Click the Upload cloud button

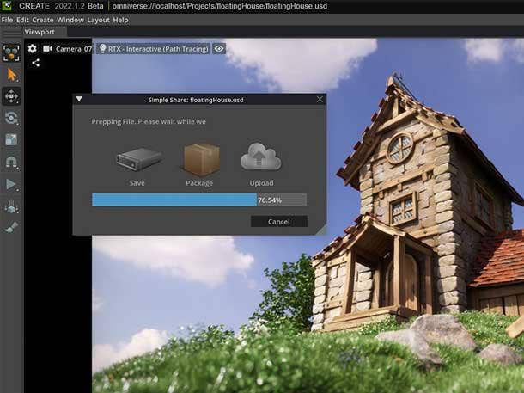[x=261, y=164]
